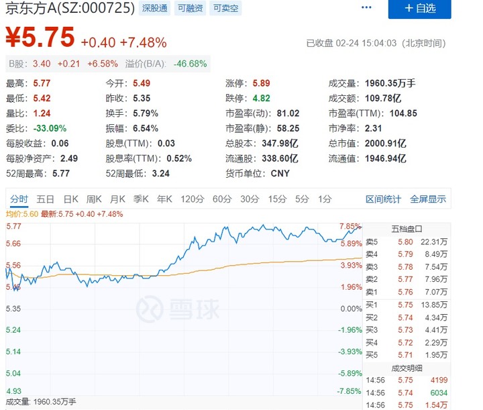
Task: Click the 成交明细 header
Action: point(407,368)
